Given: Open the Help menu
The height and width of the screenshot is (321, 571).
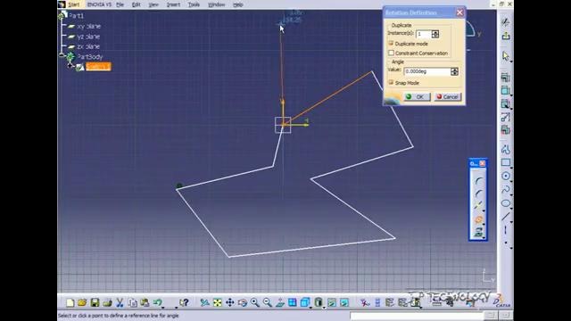Looking at the screenshot, I should (x=238, y=4).
